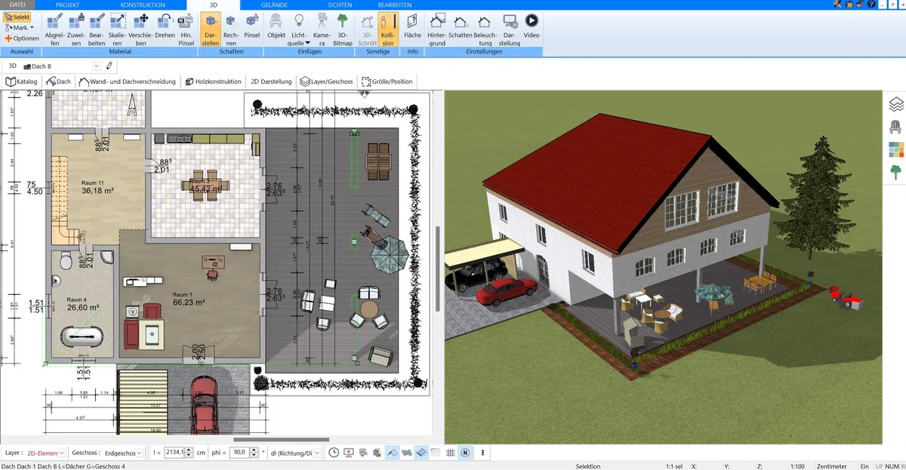Toggle Darstellen shadow display
The height and width of the screenshot is (470, 906).
(211, 29)
